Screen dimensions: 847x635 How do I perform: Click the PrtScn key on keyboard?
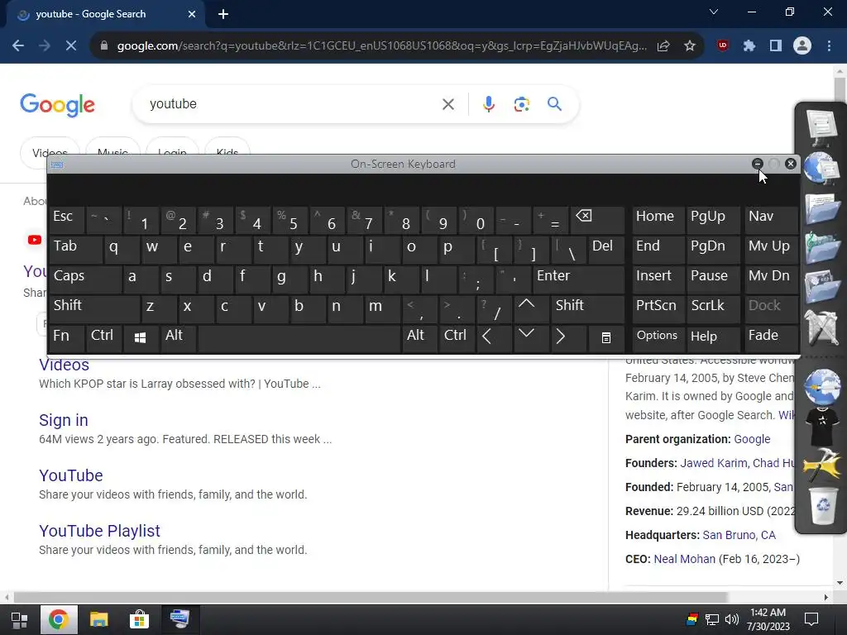pos(658,308)
